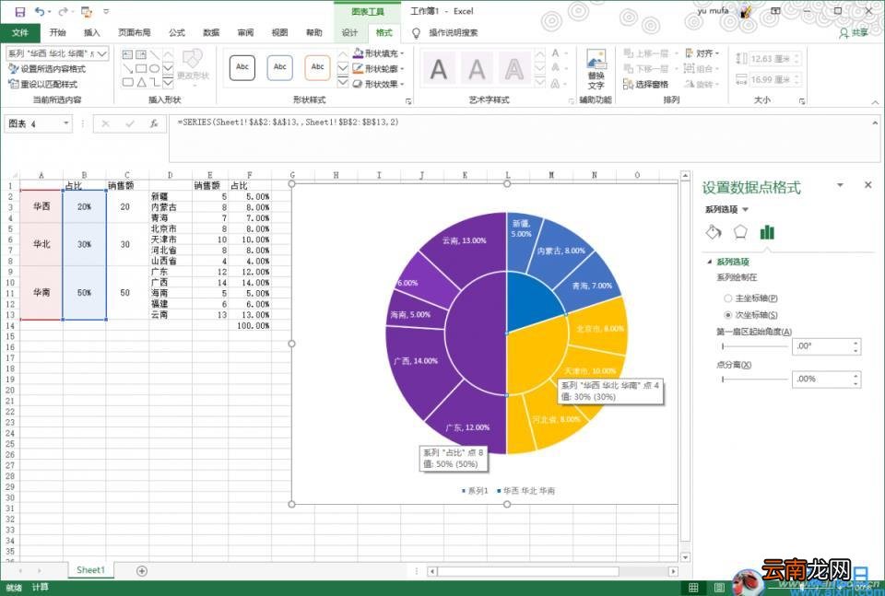Screen dimensions: 885x596
Task: Open the 页面布局 tab
Action: point(135,33)
